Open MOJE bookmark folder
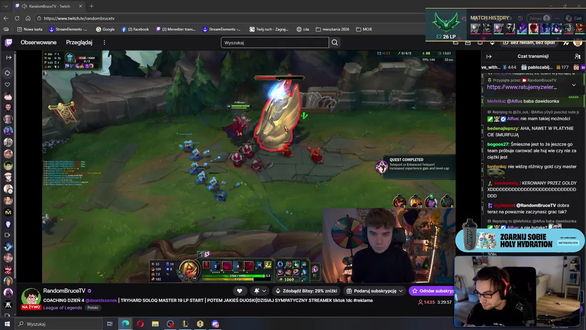This screenshot has width=586, height=330. 364,29
